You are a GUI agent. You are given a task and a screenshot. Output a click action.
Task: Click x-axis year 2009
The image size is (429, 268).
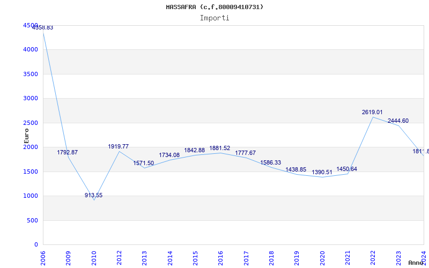69,258
